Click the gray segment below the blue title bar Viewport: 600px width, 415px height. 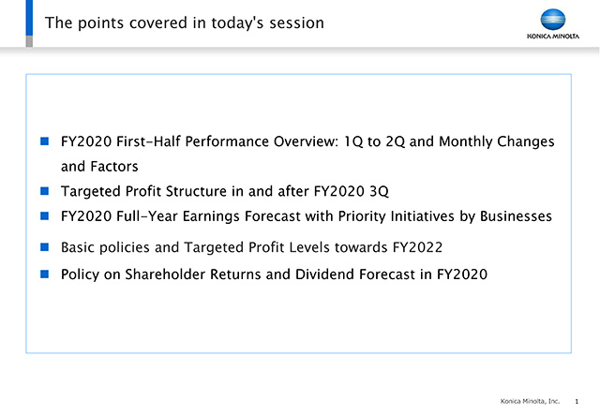29,41
